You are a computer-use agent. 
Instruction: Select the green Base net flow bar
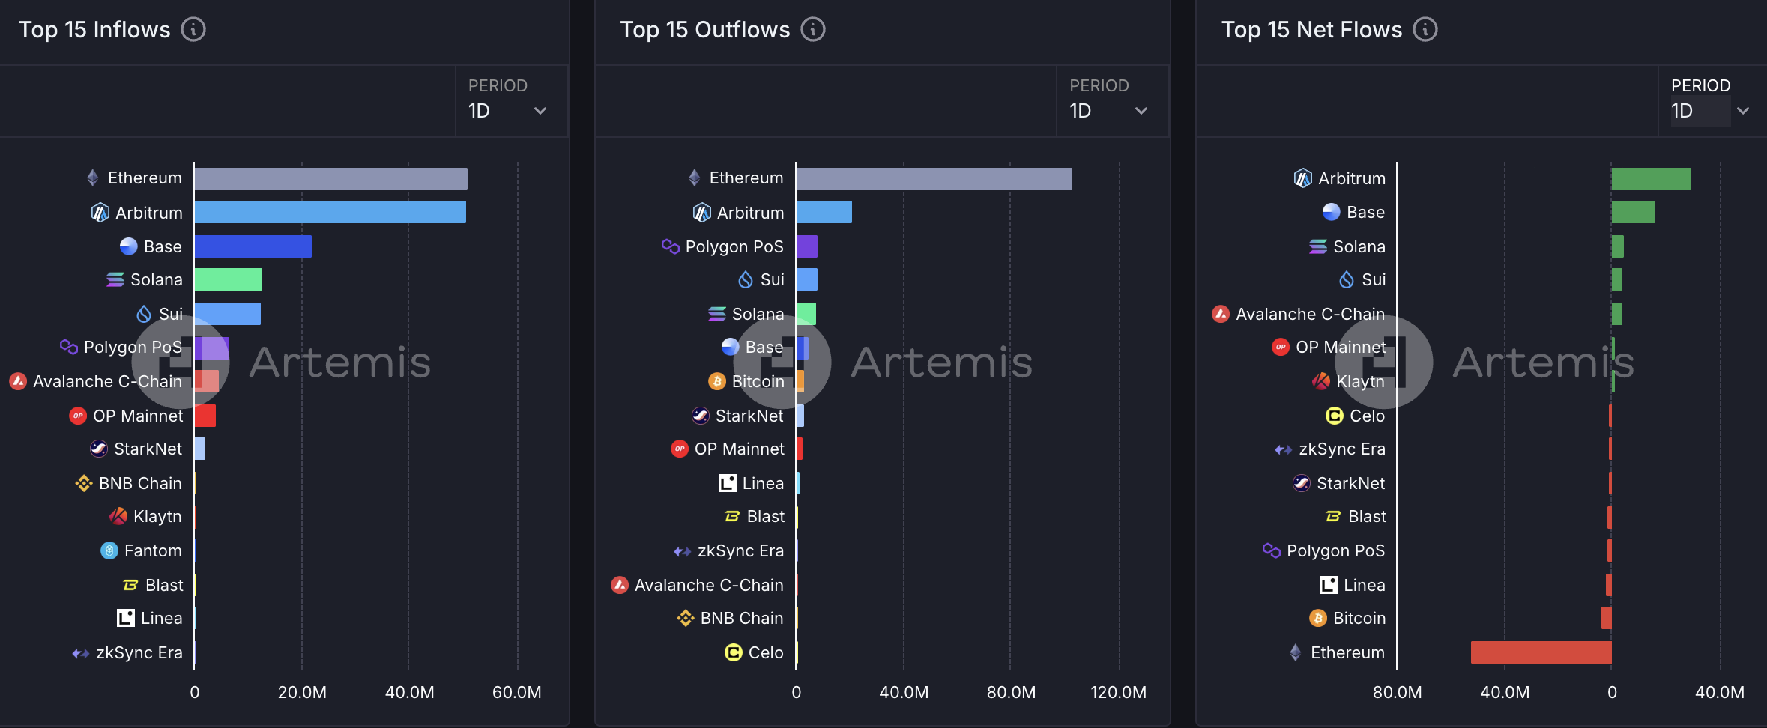1634,212
